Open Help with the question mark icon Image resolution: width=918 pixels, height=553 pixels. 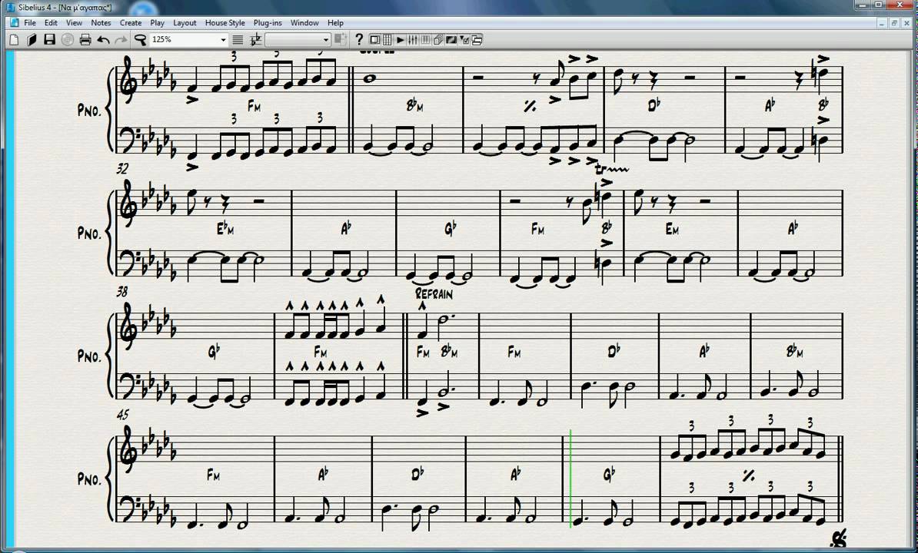[359, 40]
